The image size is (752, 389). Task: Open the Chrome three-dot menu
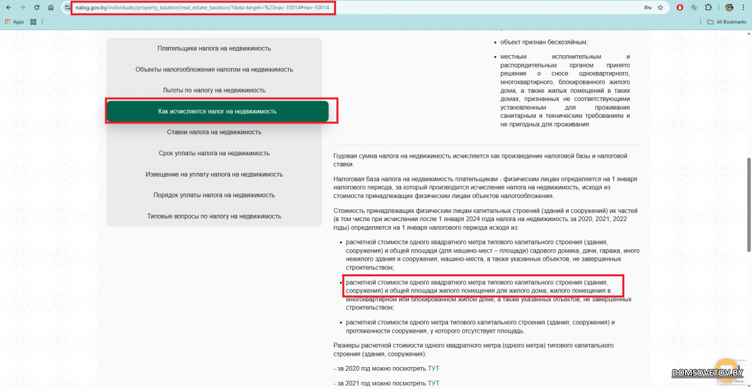pyautogui.click(x=744, y=8)
